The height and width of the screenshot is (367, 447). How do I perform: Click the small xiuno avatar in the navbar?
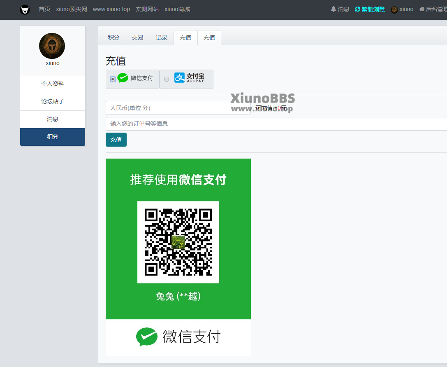(394, 9)
